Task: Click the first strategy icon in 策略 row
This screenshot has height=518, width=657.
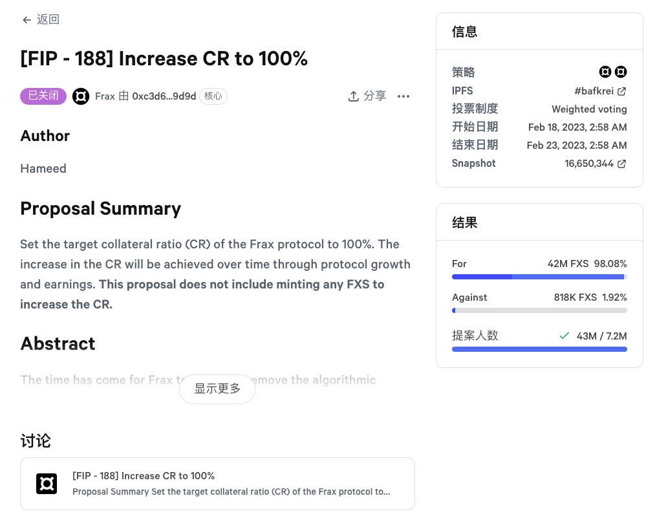Action: [x=605, y=72]
